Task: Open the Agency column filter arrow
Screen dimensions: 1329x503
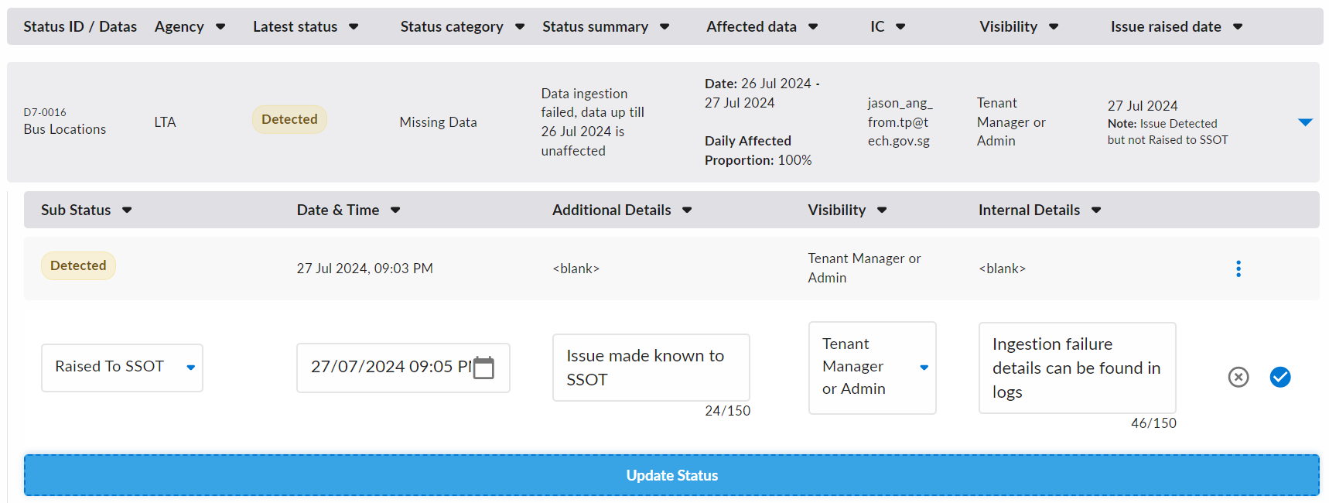Action: (220, 27)
